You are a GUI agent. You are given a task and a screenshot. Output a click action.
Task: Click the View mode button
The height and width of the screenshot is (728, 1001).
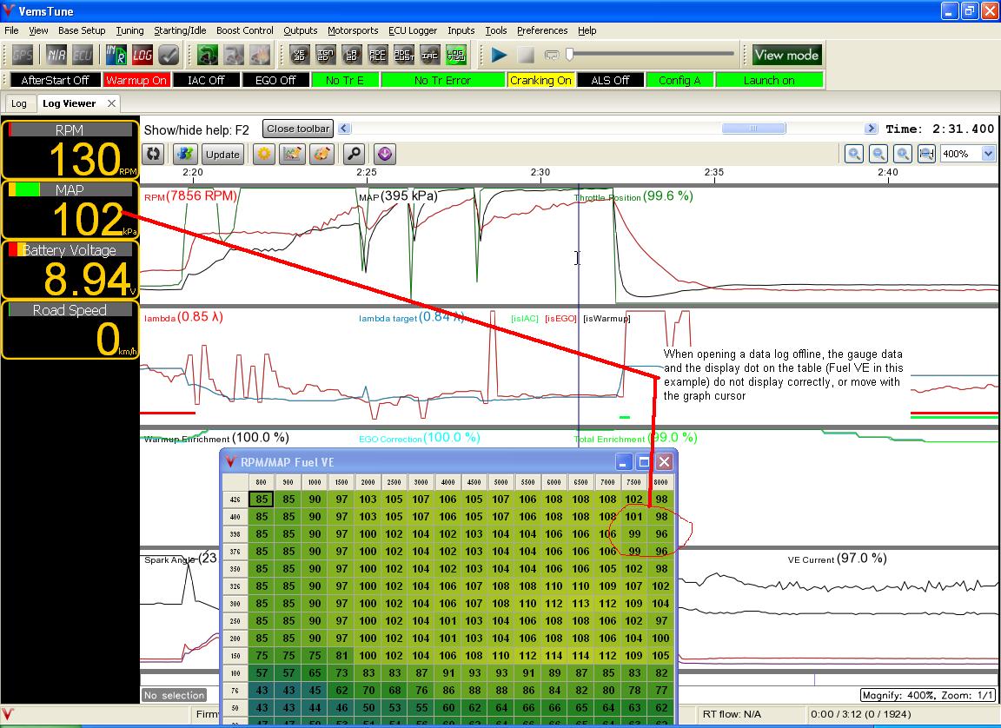(x=786, y=55)
